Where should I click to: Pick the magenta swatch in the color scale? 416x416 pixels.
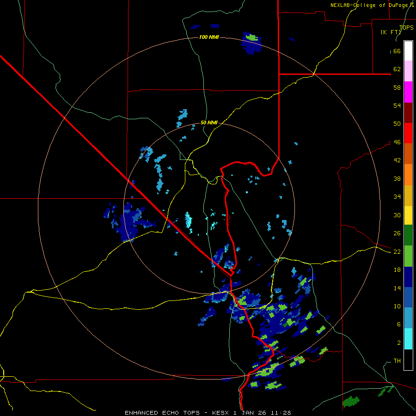pyautogui.click(x=408, y=92)
